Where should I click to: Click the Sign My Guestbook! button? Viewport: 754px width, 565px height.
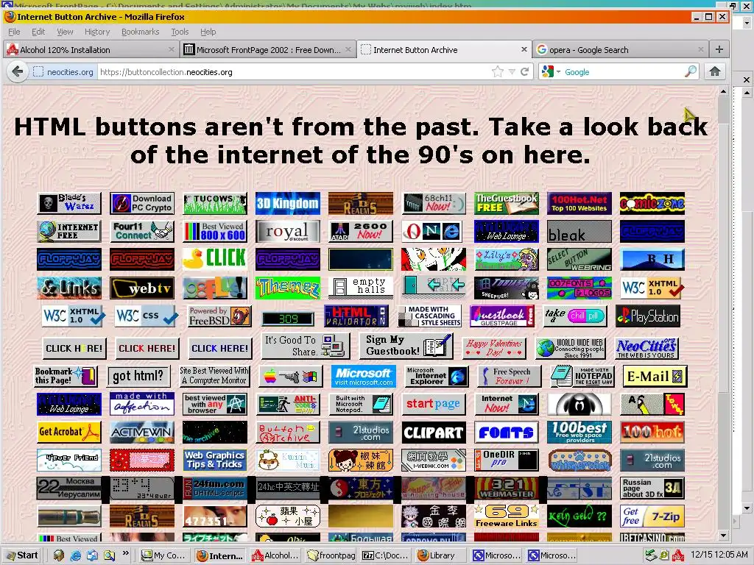[x=406, y=346]
